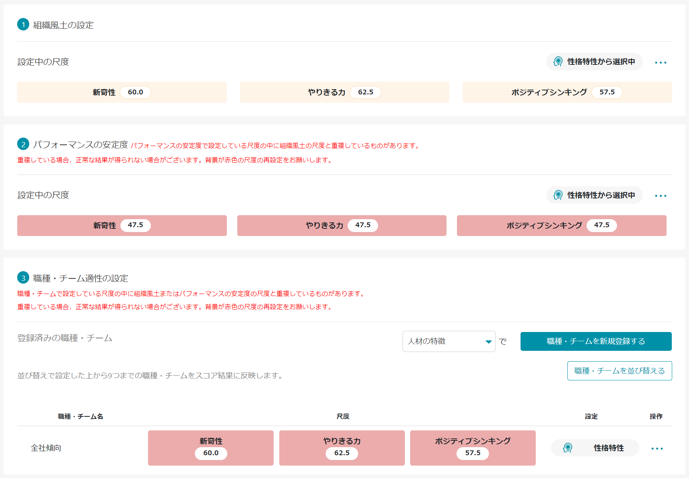
Task: Click dropdown arrow beside 人材の特徴
Action: 488,342
